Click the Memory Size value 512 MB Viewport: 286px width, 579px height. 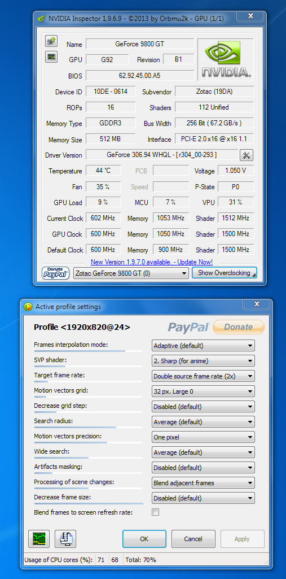pyautogui.click(x=111, y=139)
